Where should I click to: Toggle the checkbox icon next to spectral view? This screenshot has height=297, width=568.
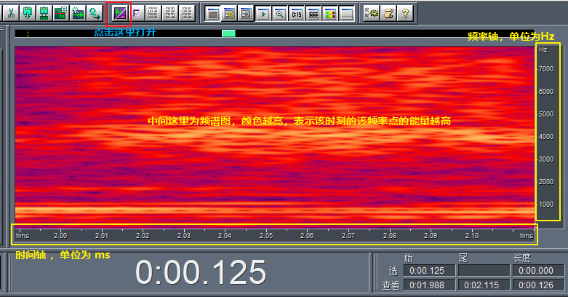(x=136, y=12)
